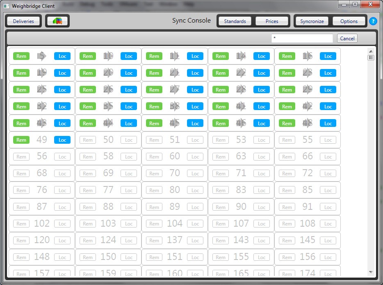Toggle the Rem button for item 50

88,140
